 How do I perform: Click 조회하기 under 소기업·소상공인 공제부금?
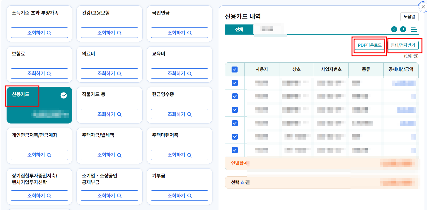[109, 196]
